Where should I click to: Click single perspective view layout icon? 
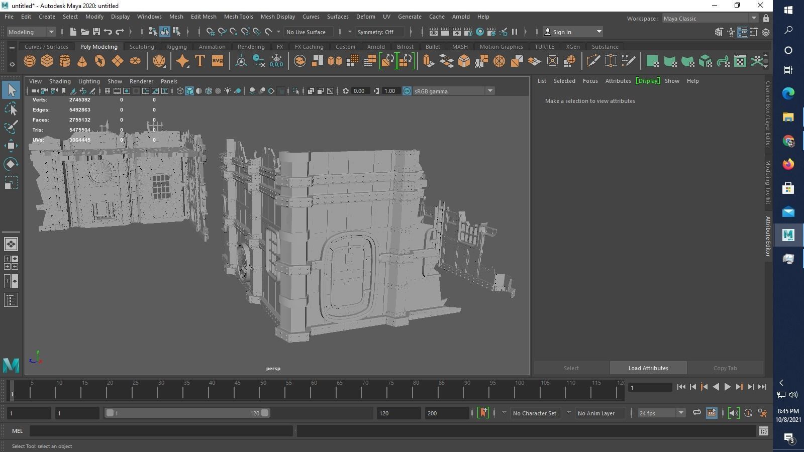tap(11, 244)
